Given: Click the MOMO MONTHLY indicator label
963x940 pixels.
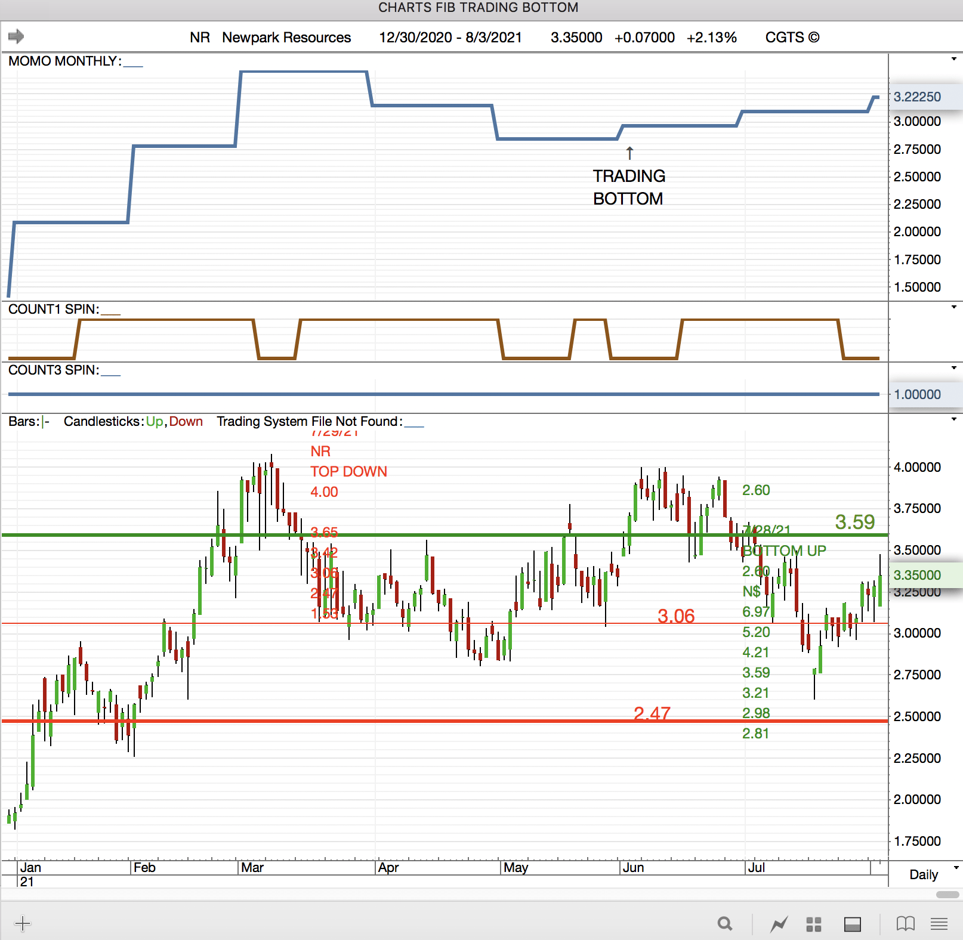Looking at the screenshot, I should tap(64, 61).
